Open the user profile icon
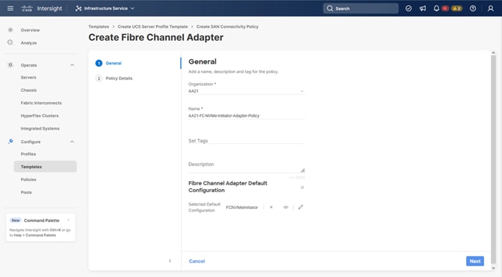This screenshot has height=277, width=502. tap(491, 9)
